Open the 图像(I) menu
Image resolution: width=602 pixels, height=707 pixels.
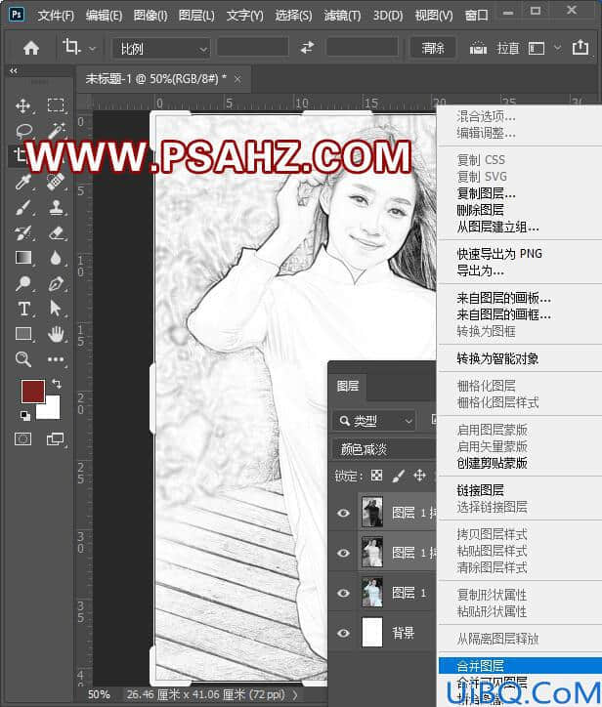tap(150, 16)
